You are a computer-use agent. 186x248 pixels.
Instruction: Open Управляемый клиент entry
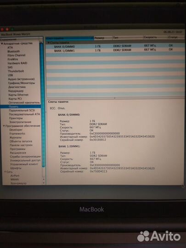[24, 164]
